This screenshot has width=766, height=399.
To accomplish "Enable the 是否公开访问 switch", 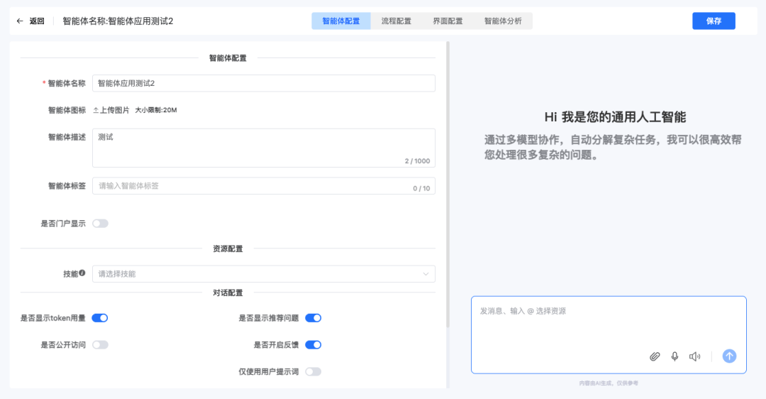I will point(100,345).
